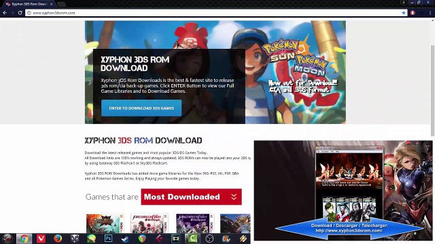Go back using the browser back arrow
435x244 pixels.
[x=5, y=13]
